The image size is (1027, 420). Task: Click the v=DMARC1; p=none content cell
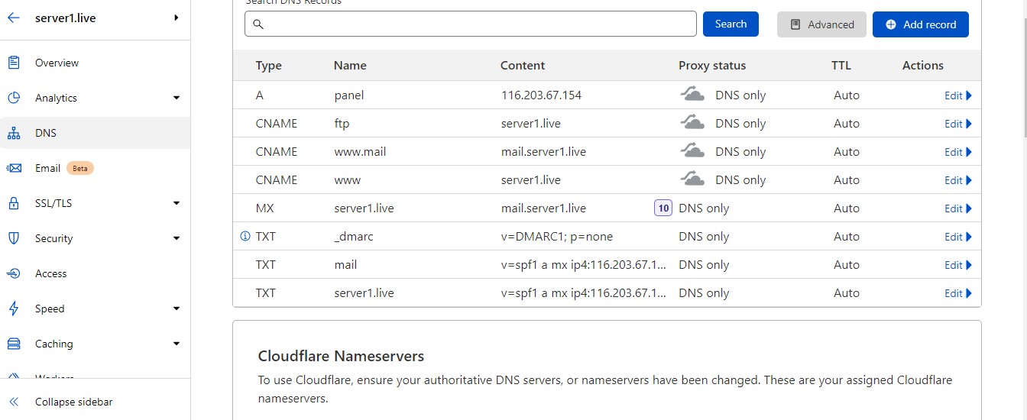click(x=557, y=237)
